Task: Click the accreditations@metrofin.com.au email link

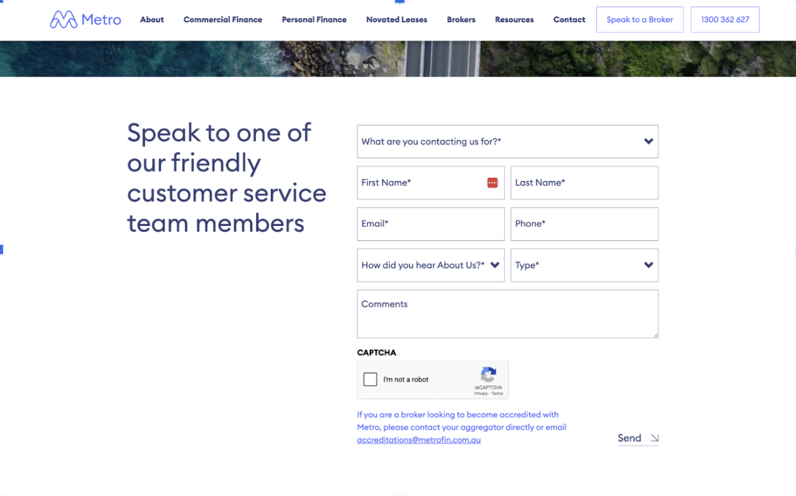Action: tap(418, 440)
